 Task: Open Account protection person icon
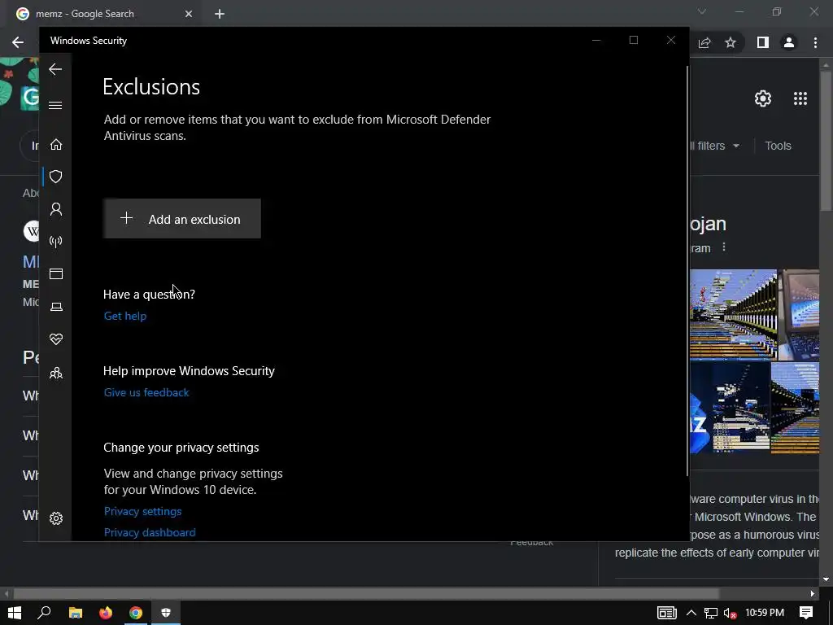56,209
